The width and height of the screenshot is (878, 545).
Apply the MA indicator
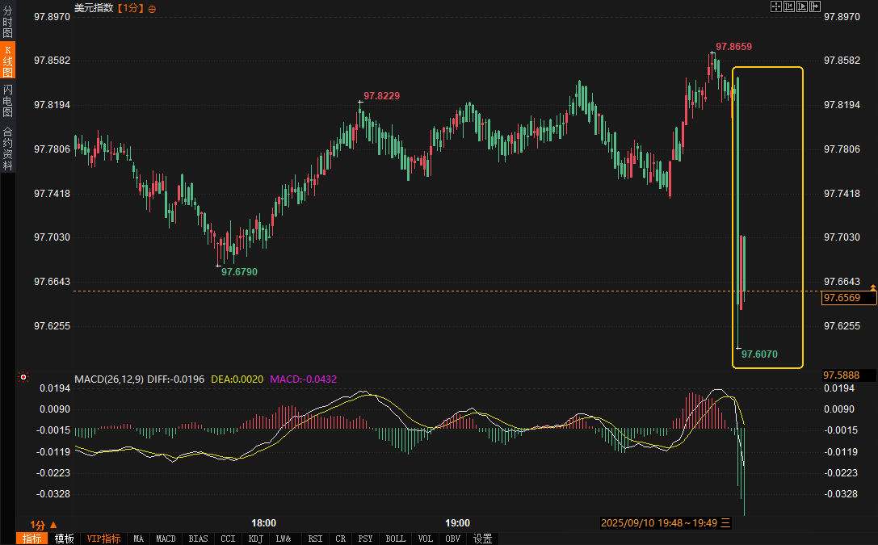click(138, 539)
